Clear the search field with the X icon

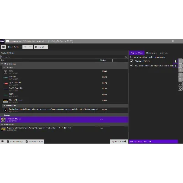pyautogui.click(x=126, y=57)
